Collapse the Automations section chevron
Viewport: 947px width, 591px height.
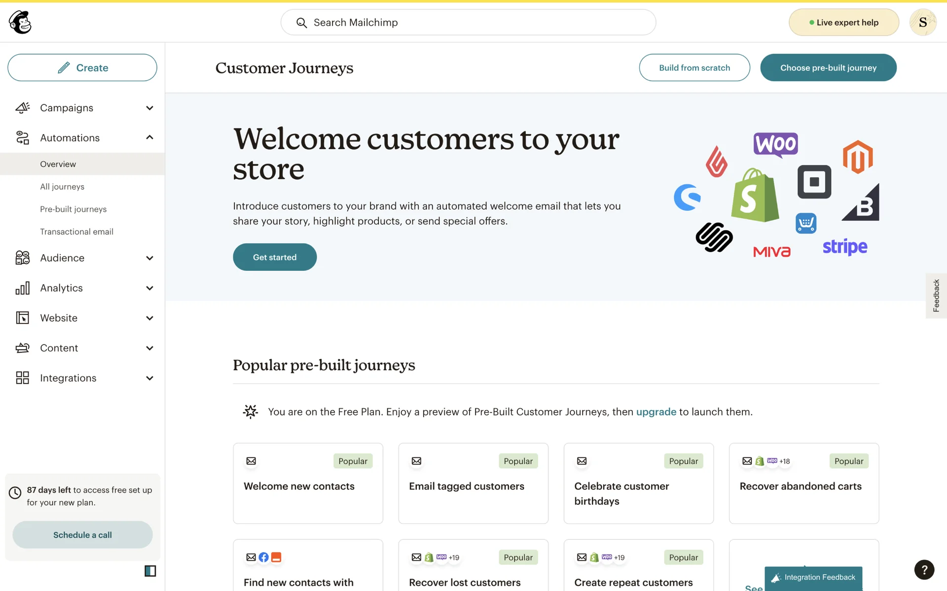coord(149,138)
